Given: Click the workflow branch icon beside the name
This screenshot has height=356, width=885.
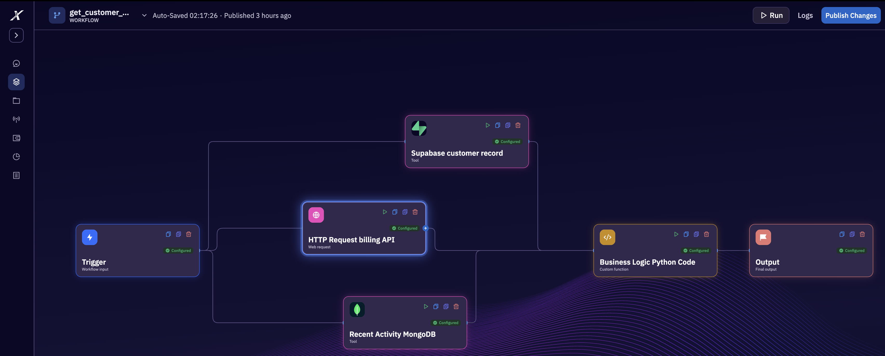Looking at the screenshot, I should coord(57,16).
